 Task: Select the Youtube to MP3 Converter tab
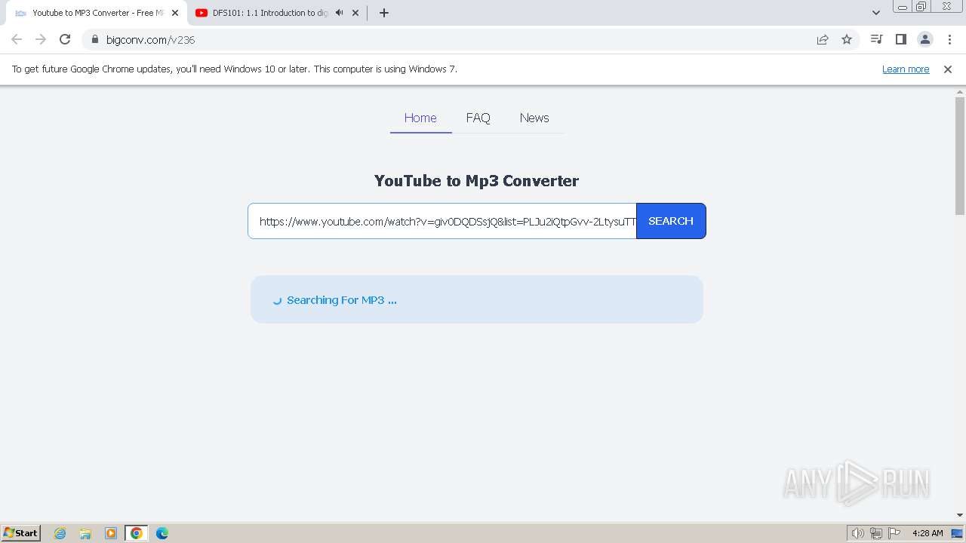pos(96,13)
